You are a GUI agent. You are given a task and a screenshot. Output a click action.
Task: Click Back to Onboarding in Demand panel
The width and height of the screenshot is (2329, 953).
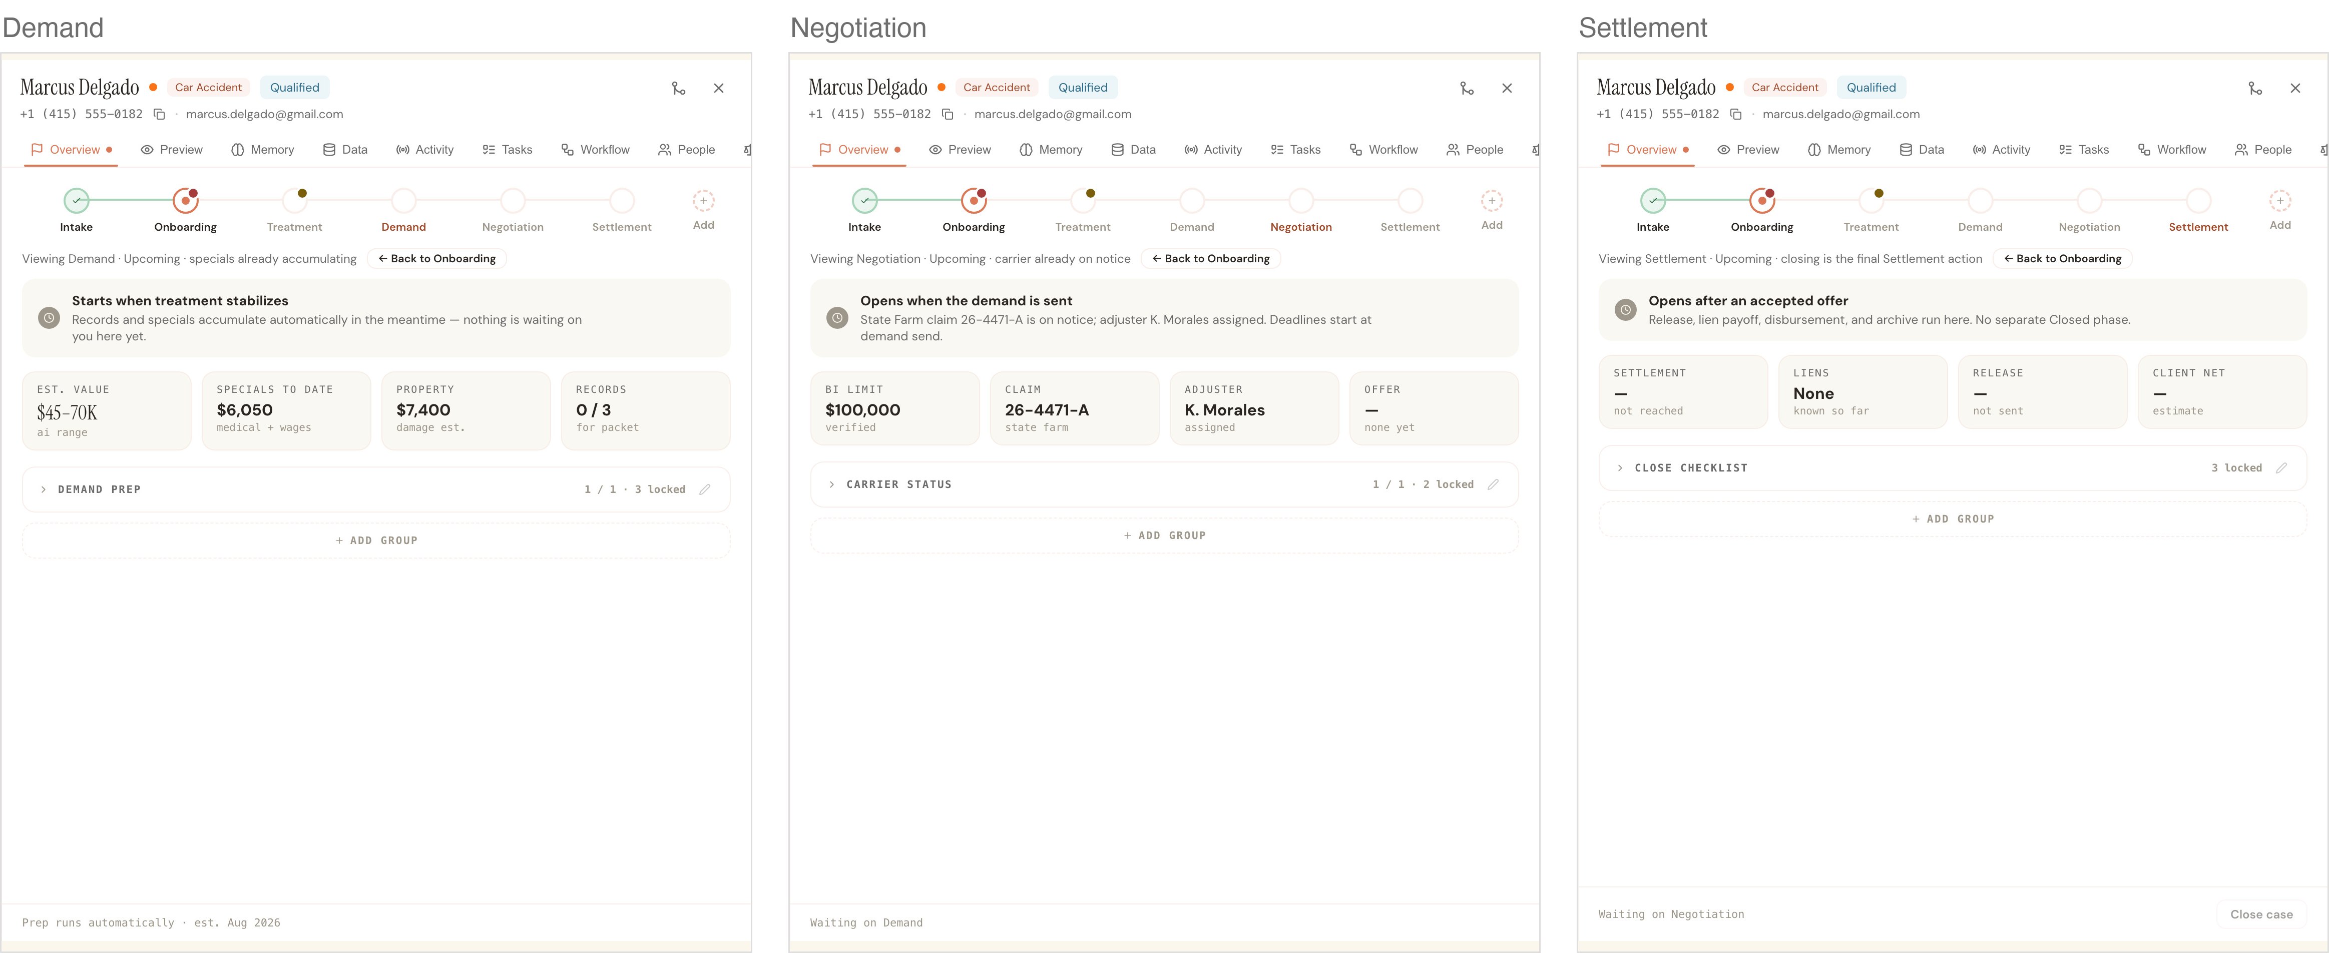tap(436, 259)
